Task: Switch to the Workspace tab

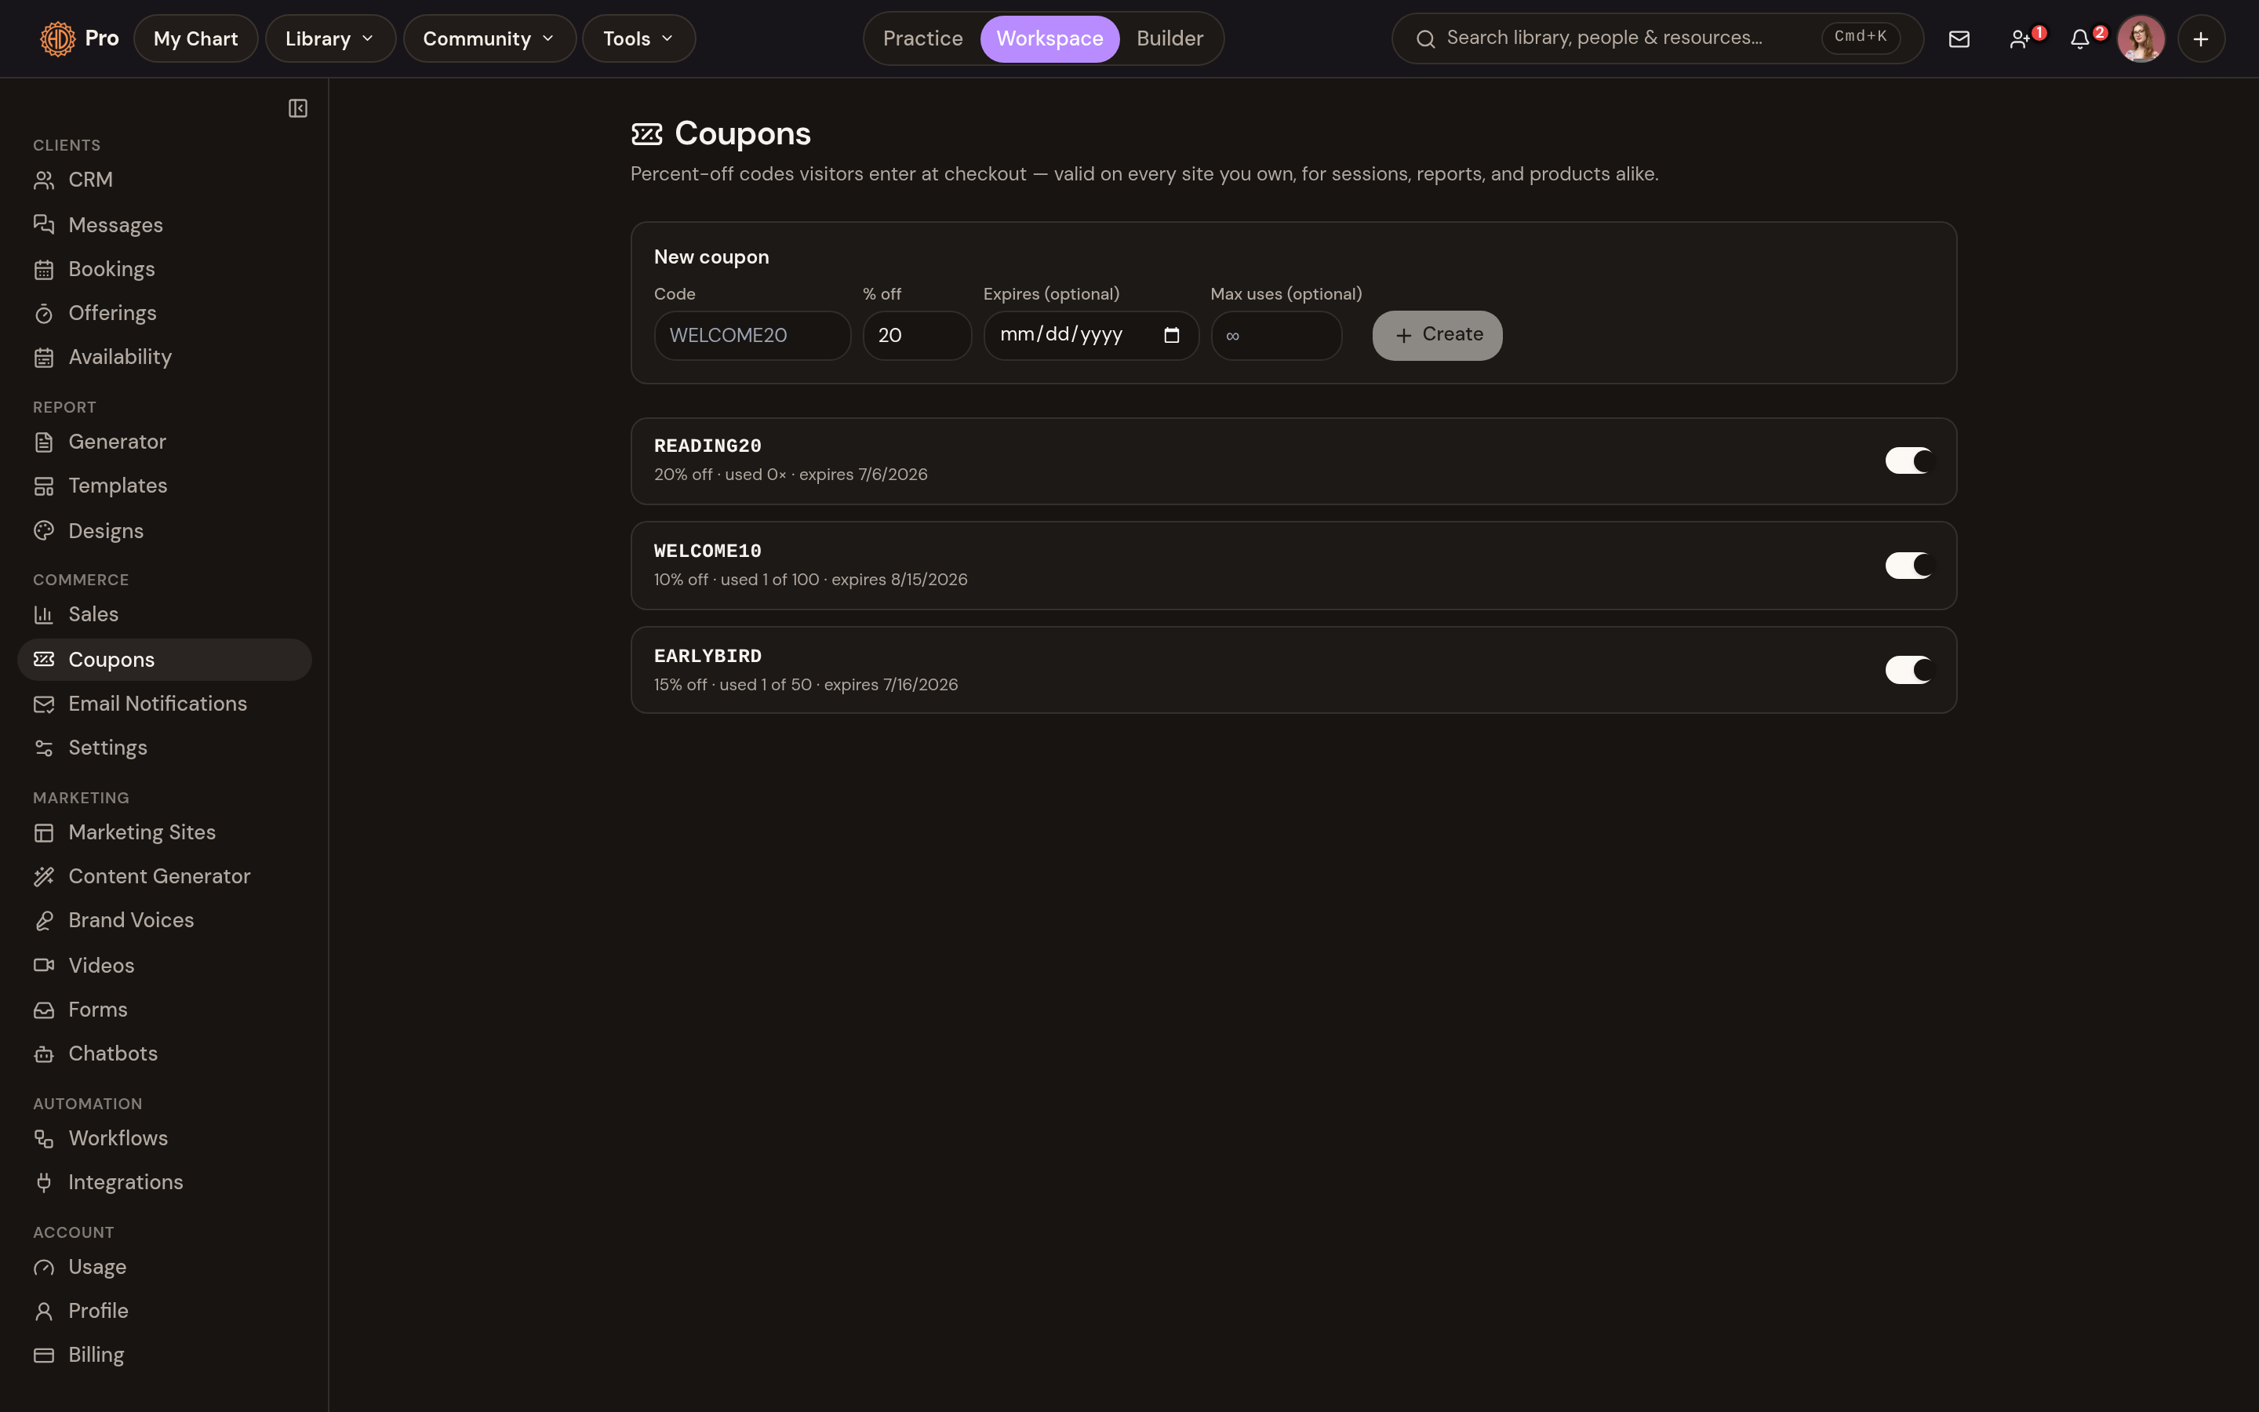Action: click(1049, 39)
